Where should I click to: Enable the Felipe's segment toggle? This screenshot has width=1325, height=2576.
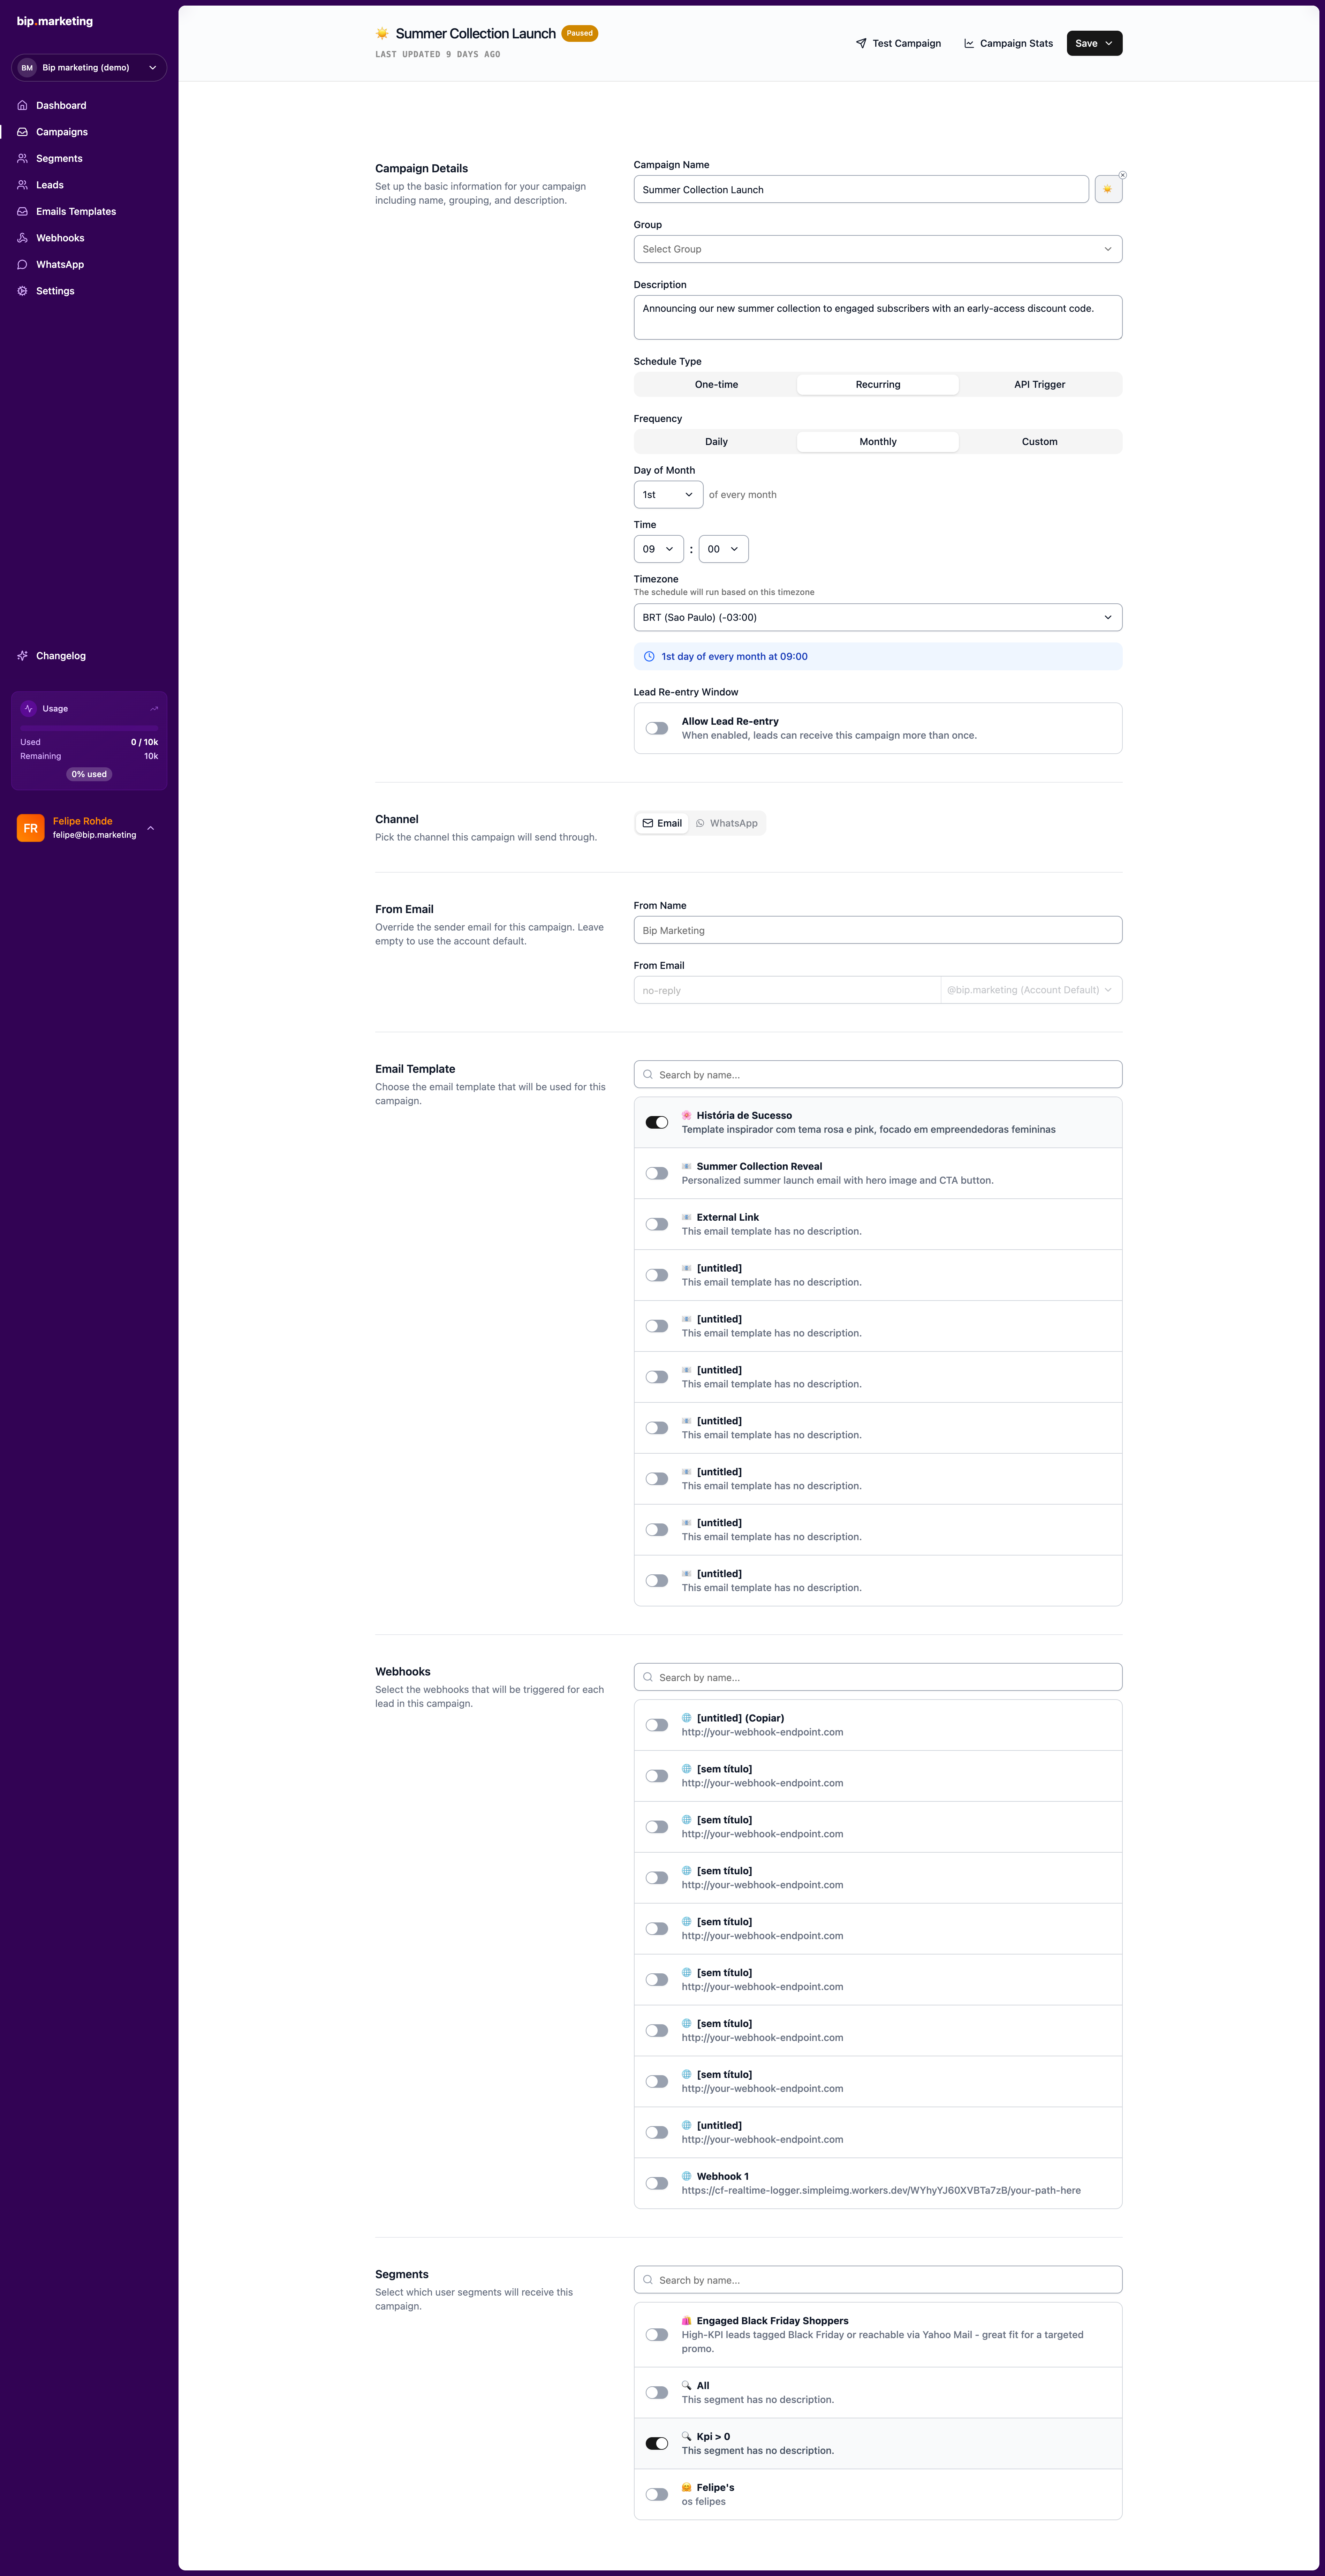pyautogui.click(x=657, y=2494)
